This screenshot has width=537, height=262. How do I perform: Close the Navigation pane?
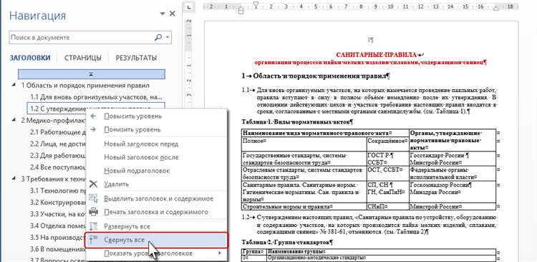tap(173, 14)
